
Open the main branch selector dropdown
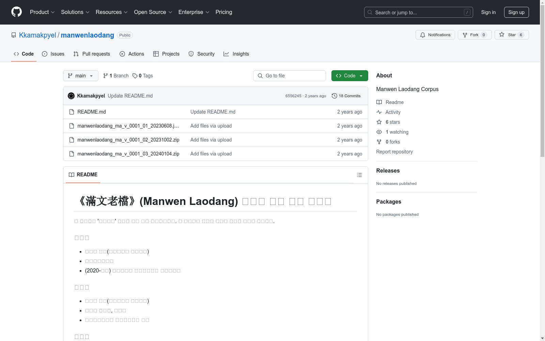pos(81,76)
